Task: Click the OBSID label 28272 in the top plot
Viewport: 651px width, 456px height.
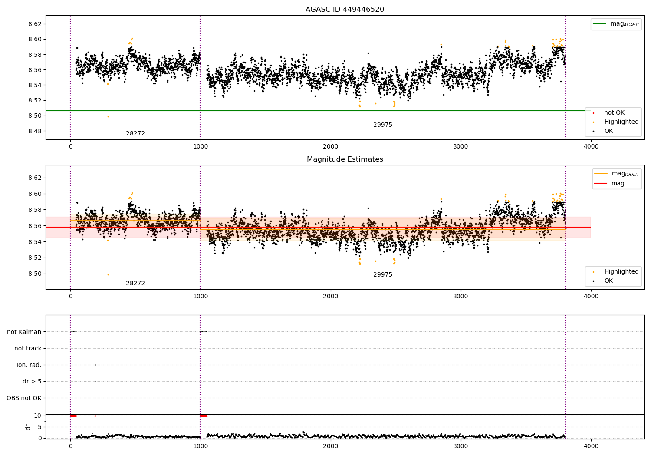Action: pos(135,133)
